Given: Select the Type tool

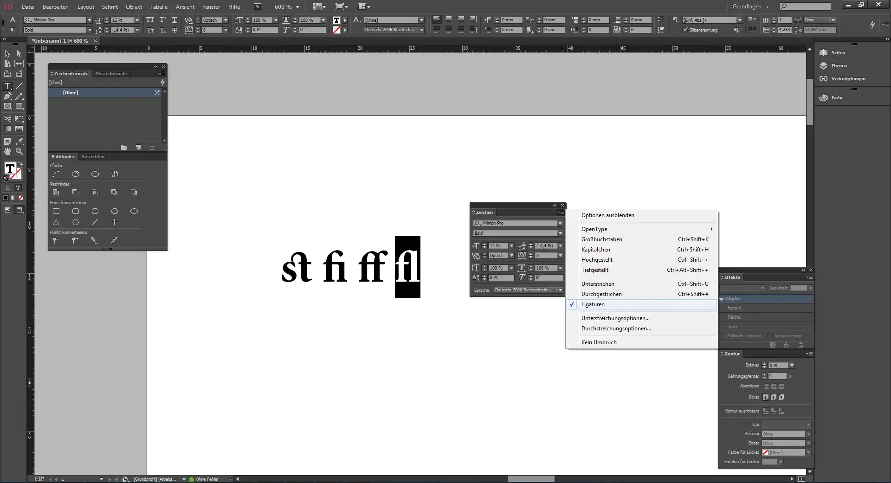Looking at the screenshot, I should (x=7, y=86).
